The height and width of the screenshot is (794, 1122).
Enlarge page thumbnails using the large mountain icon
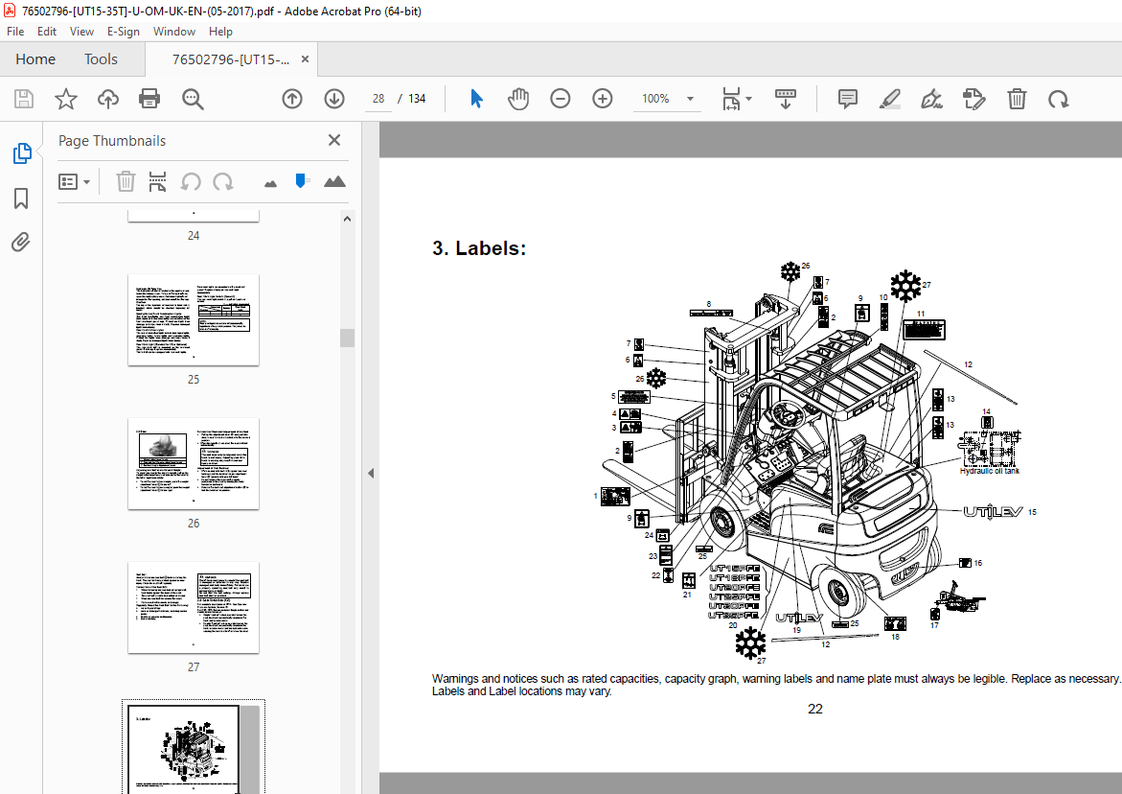[x=334, y=181]
